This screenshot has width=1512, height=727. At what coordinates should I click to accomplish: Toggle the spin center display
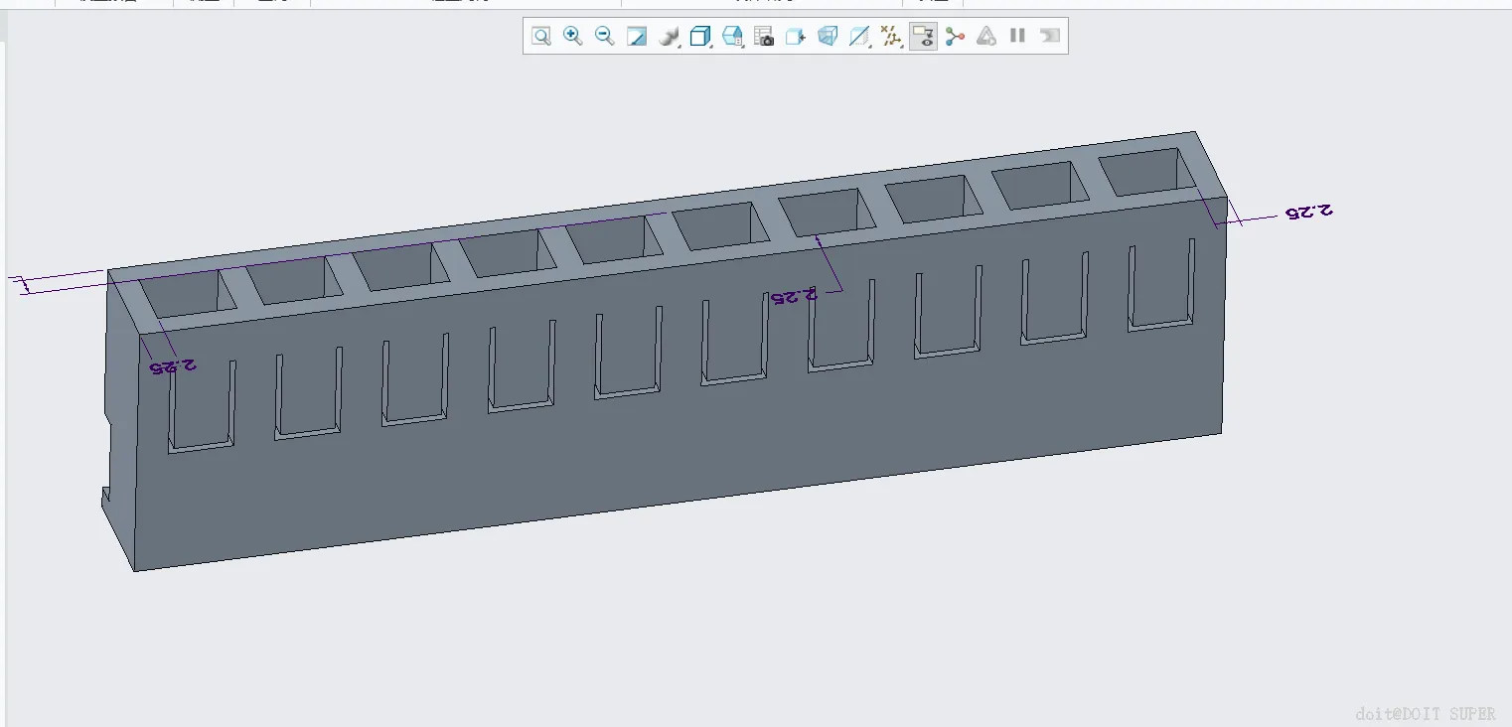tap(955, 37)
